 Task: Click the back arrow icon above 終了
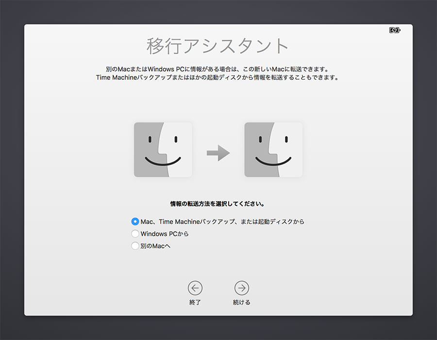click(195, 288)
